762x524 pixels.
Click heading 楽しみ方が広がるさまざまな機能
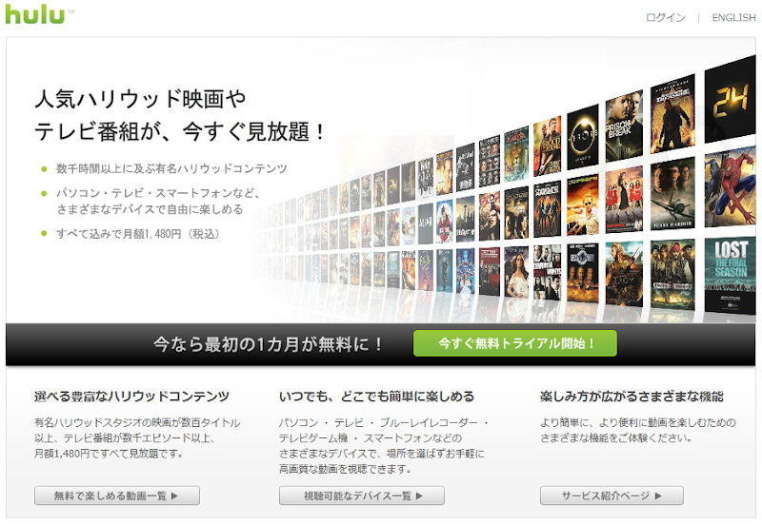pyautogui.click(x=632, y=397)
